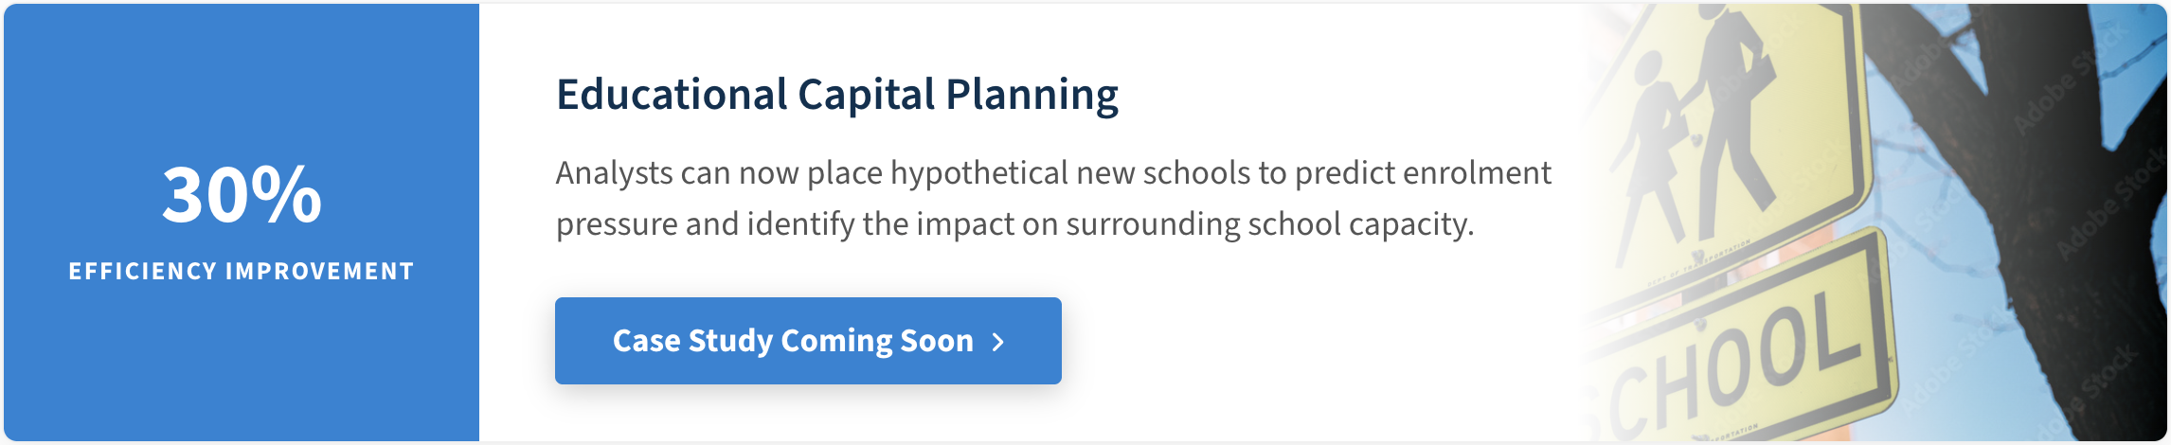Screen dimensions: 2171x445
Task: Click the percent symbol beside 30
Action: point(287,195)
